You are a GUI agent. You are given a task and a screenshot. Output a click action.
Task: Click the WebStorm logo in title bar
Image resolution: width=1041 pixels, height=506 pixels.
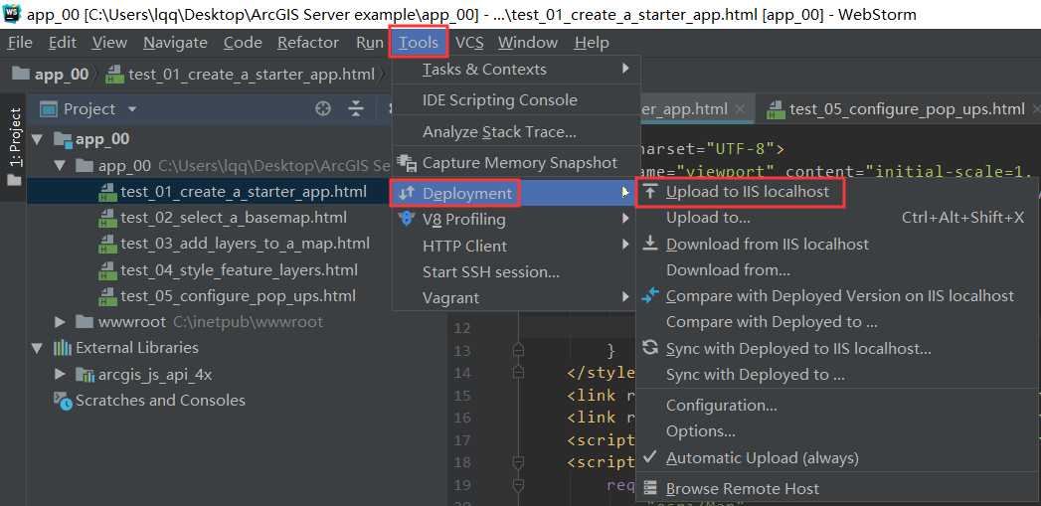[x=12, y=13]
